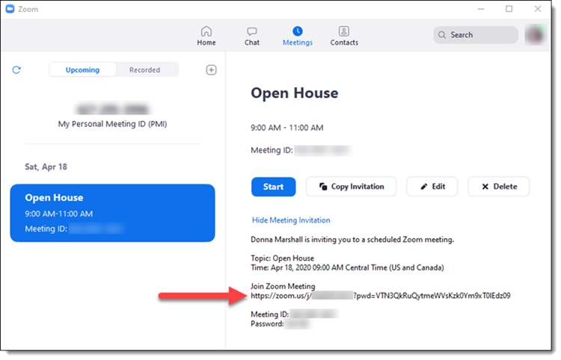Select My Personal Meeting ID entry
The width and height of the screenshot is (561, 360).
[112, 117]
